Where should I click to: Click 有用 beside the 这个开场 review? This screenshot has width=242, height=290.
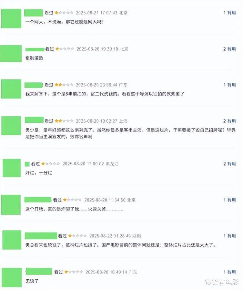pyautogui.click(x=231, y=200)
